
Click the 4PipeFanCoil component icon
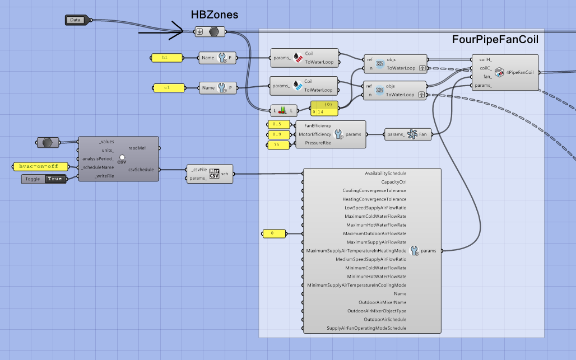499,72
